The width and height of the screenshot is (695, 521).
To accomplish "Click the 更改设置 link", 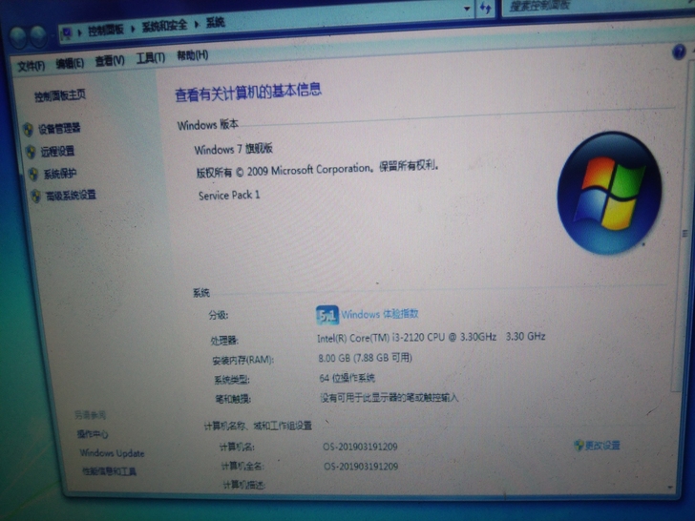I will pos(602,445).
